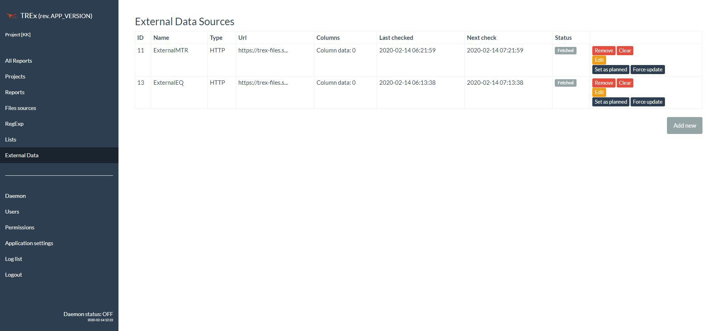The height and width of the screenshot is (331, 708).
Task: Force update ExternalMTR source
Action: pos(647,69)
